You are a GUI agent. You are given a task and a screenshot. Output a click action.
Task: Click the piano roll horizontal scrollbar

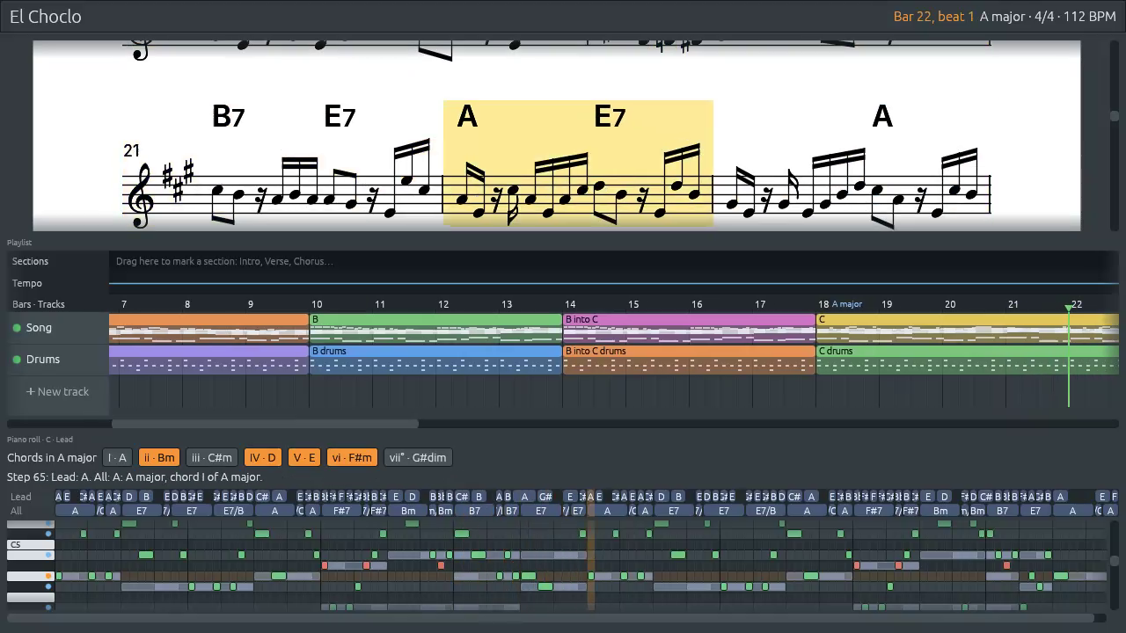point(552,618)
